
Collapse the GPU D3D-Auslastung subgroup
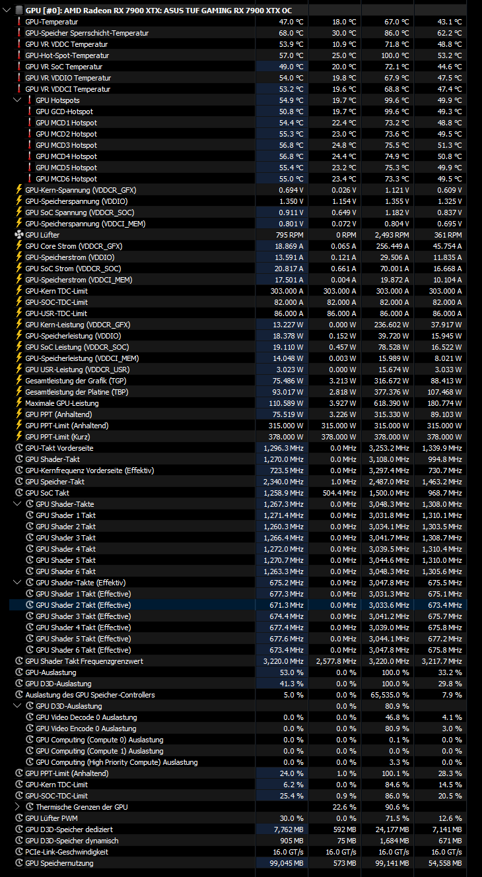[17, 706]
